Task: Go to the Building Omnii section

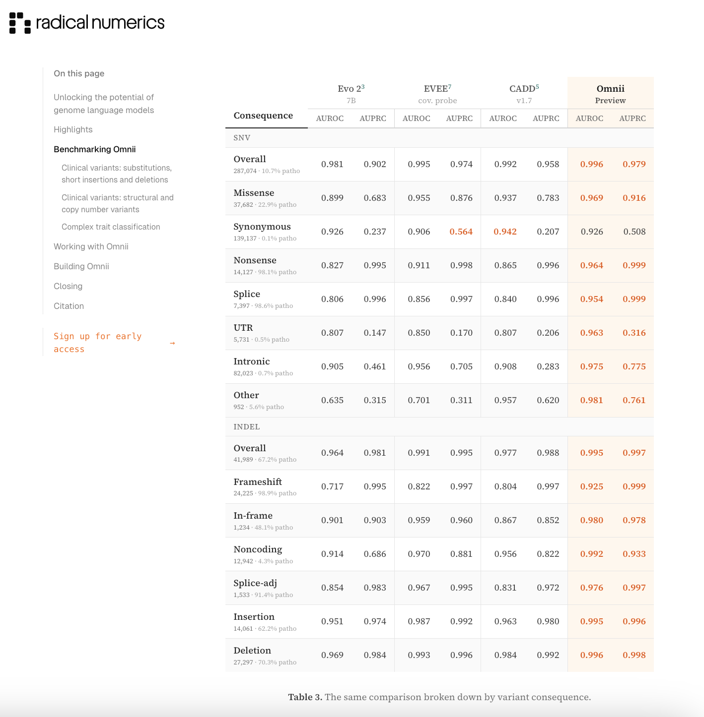Action: coord(81,266)
